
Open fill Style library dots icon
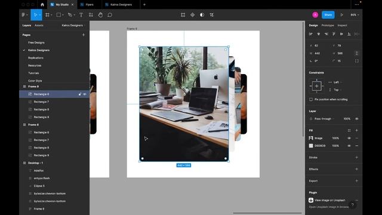pyautogui.click(x=349, y=130)
